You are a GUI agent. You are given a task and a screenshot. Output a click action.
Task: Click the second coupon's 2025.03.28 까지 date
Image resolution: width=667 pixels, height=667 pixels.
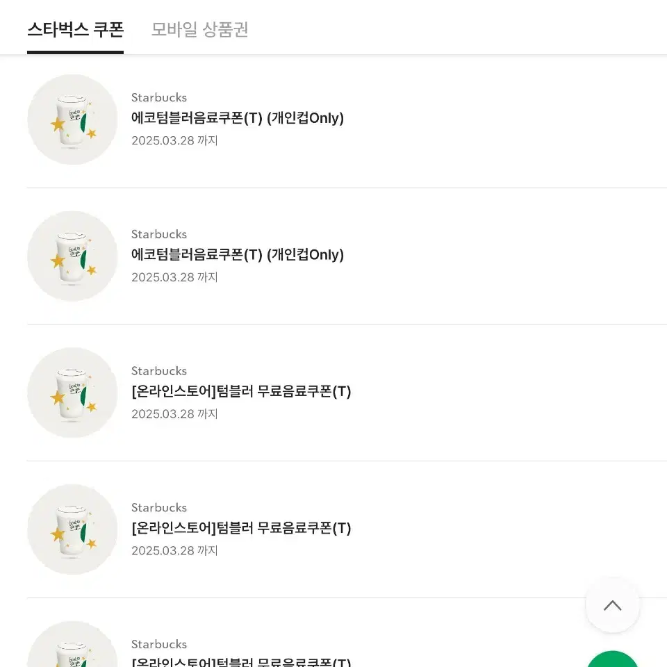click(x=174, y=277)
